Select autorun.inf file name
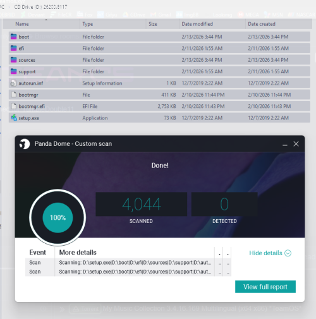Viewport: 316px width, 319px height. [x=31, y=83]
